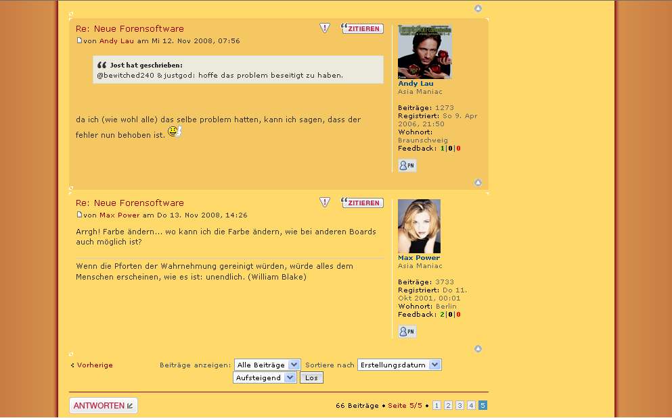Open the 'Aufsteigend' sort order dropdown
Viewport: 672px width, 418px height.
pyautogui.click(x=264, y=377)
